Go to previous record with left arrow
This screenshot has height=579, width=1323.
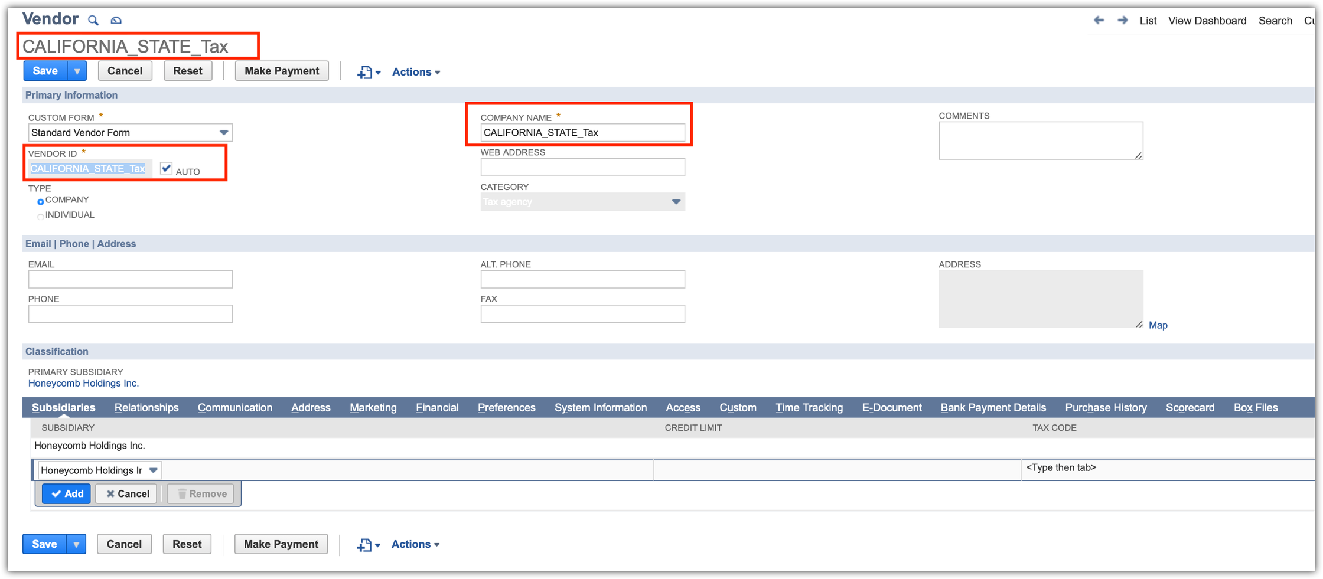click(x=1099, y=20)
